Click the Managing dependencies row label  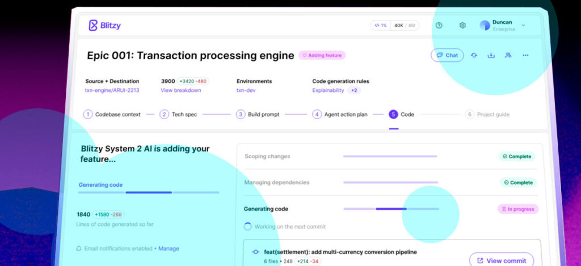tap(277, 183)
